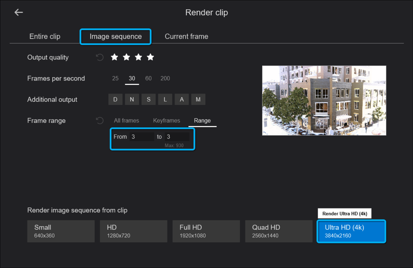This screenshot has width=413, height=268.
Task: Set output quality to one star
Action: [x=114, y=57]
